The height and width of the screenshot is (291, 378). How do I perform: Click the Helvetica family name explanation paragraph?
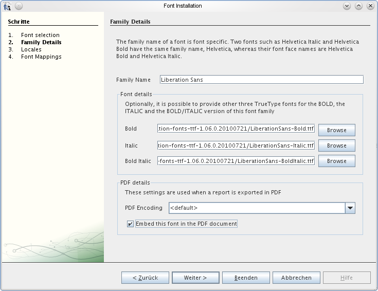point(238,49)
